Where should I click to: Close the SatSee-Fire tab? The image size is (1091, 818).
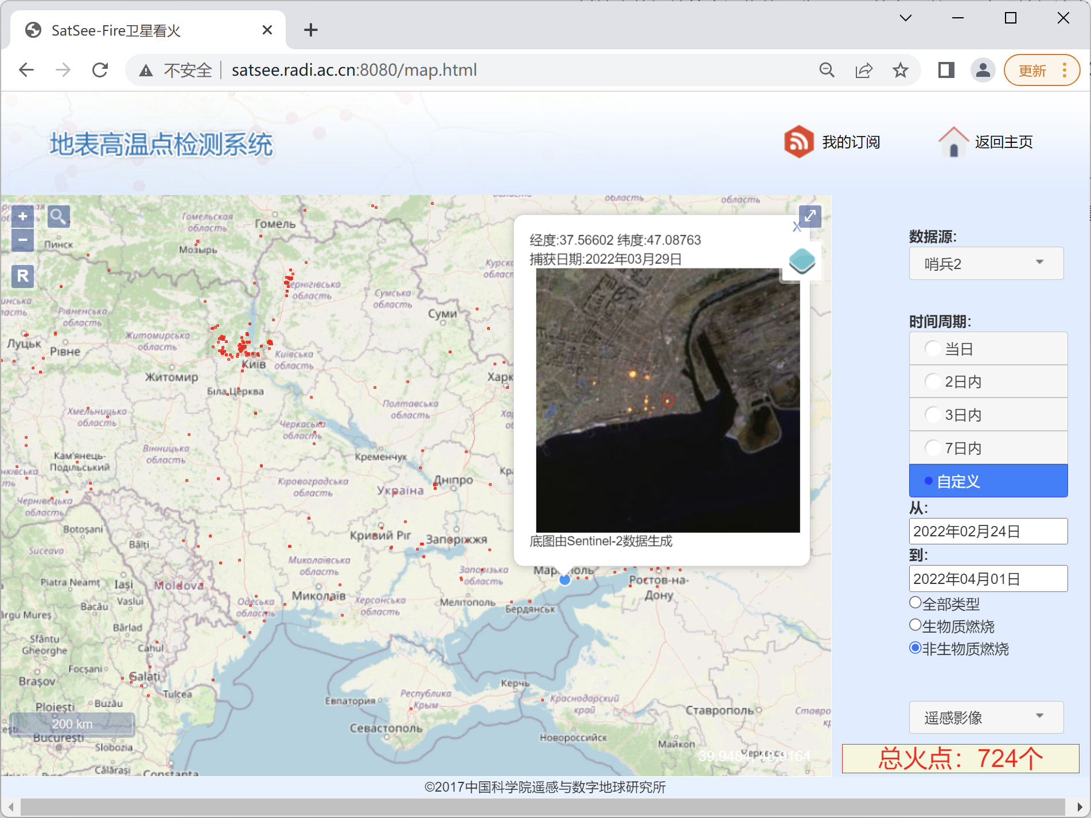click(267, 30)
